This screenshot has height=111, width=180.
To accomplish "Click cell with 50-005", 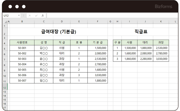I will [22, 70].
